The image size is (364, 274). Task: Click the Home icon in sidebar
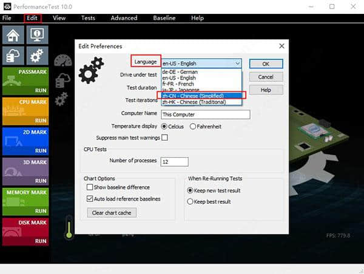[x=13, y=35]
